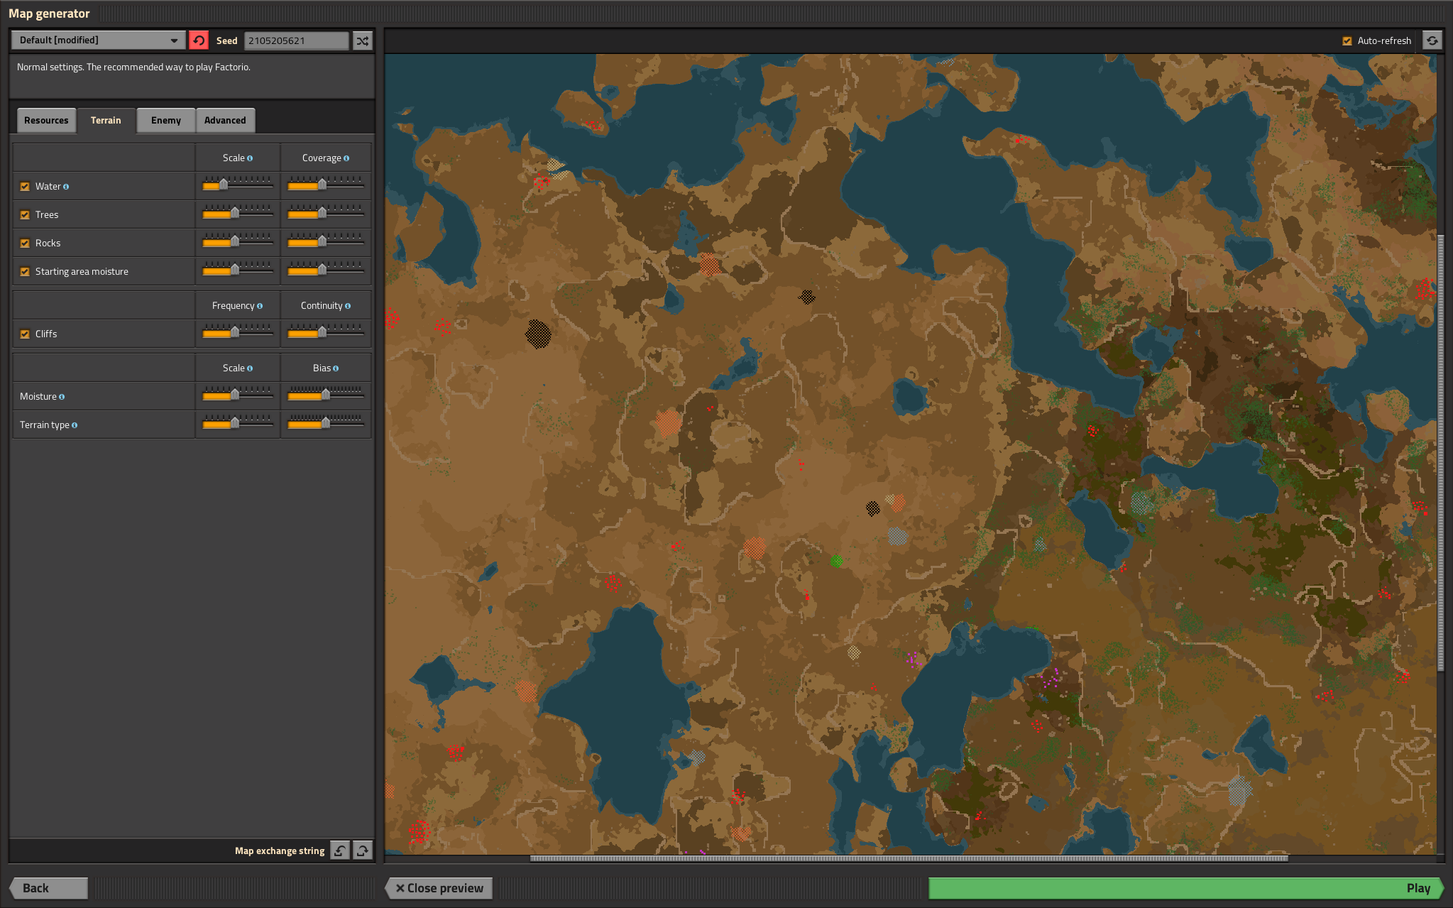Click the green starting position marker on map

(837, 562)
